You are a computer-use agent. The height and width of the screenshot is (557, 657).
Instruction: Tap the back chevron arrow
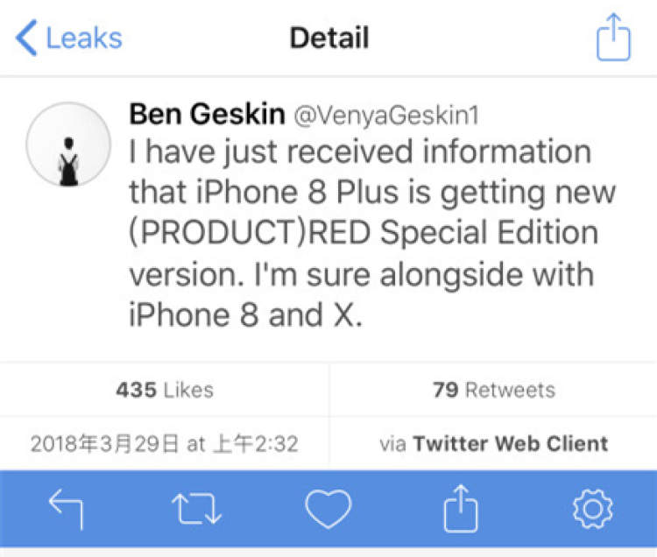point(26,38)
